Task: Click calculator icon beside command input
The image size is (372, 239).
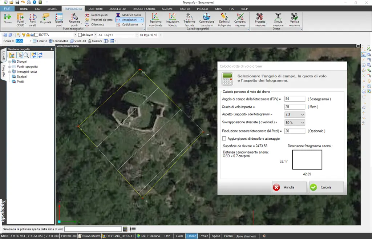Action: click(x=125, y=229)
